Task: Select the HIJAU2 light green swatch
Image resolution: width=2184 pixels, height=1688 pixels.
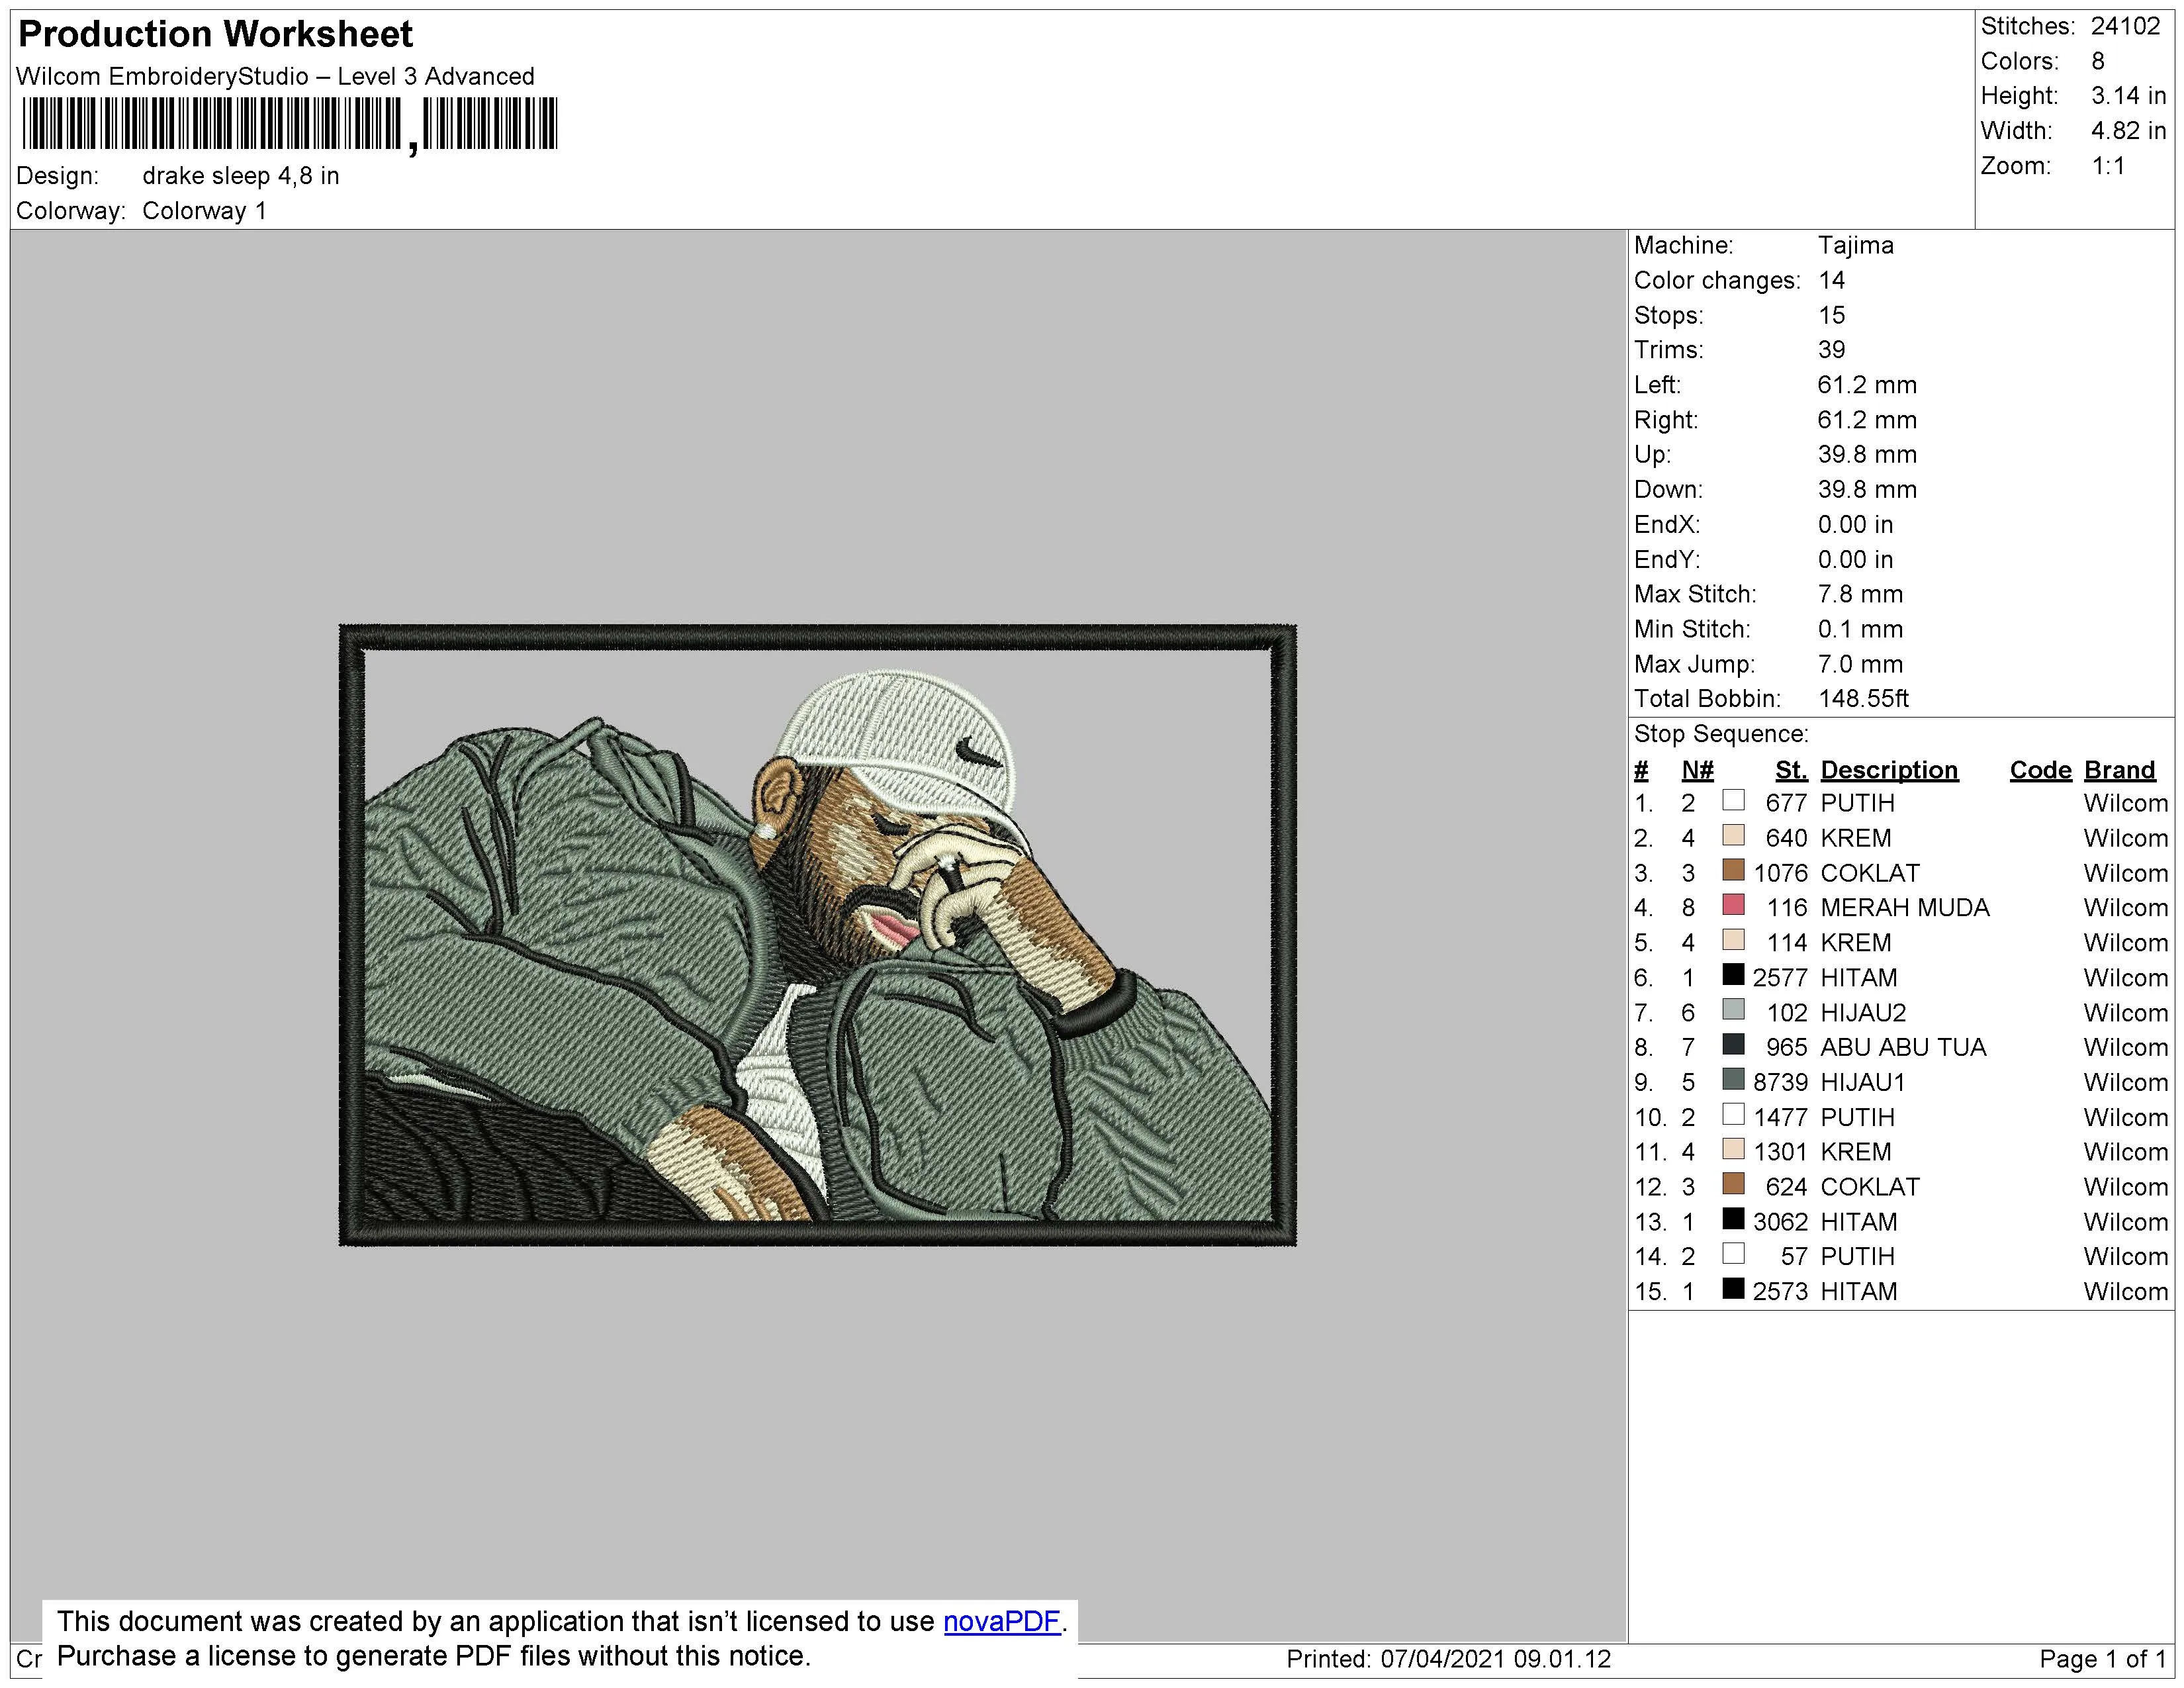Action: click(1733, 1009)
